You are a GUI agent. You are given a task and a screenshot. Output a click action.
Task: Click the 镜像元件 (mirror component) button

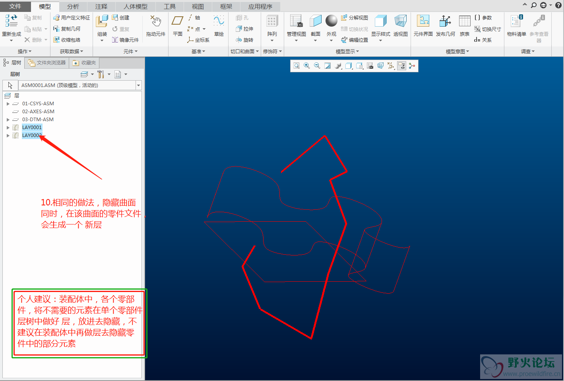coord(125,40)
